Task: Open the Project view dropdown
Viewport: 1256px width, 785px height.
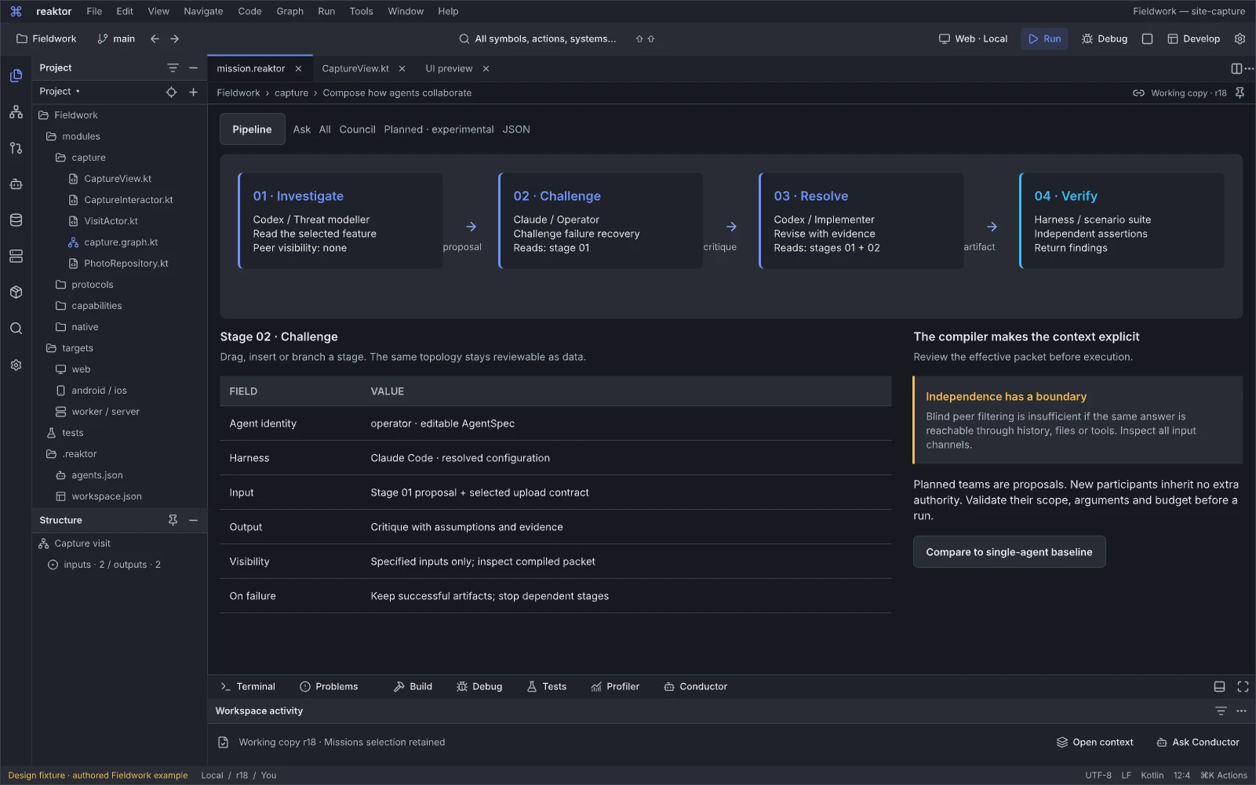Action: [x=60, y=92]
